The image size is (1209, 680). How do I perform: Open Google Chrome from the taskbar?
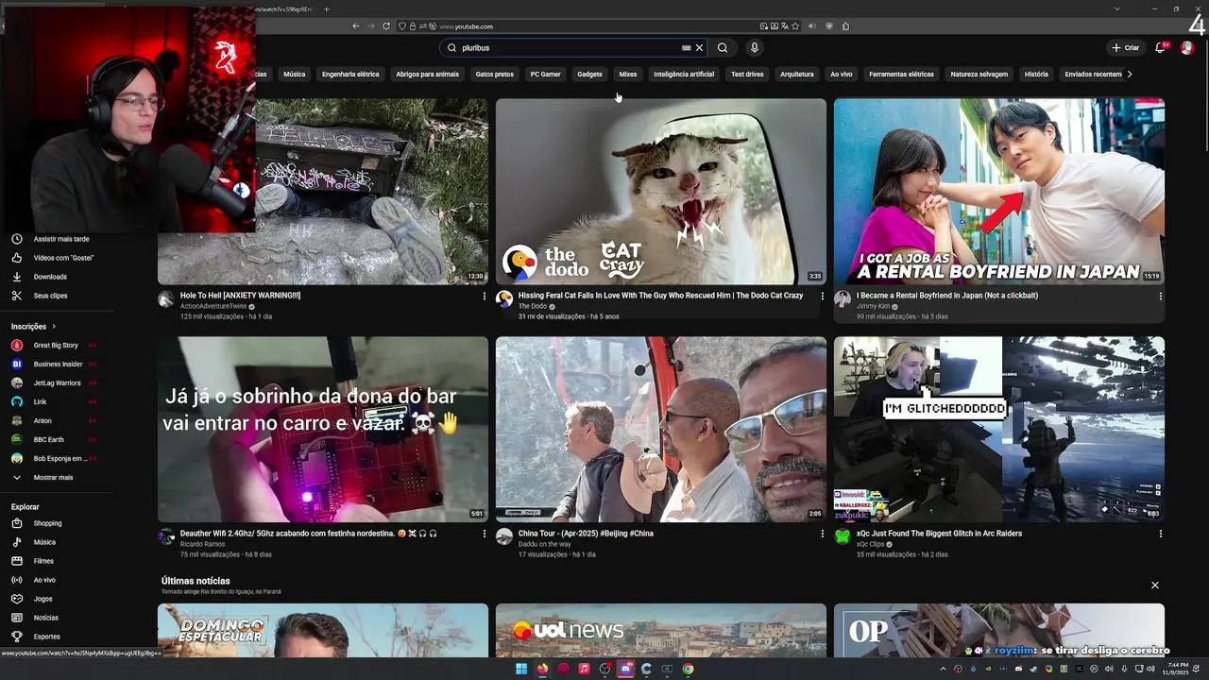tap(688, 669)
